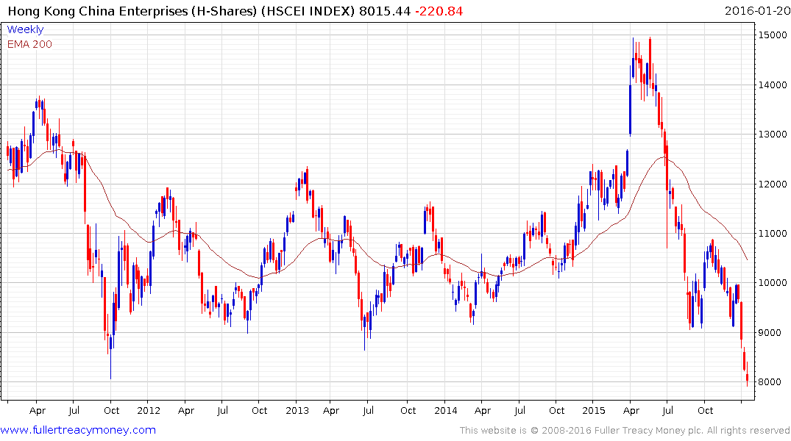Click the latest red candlestick near 8000
This screenshot has height=441, width=791.
(x=747, y=378)
